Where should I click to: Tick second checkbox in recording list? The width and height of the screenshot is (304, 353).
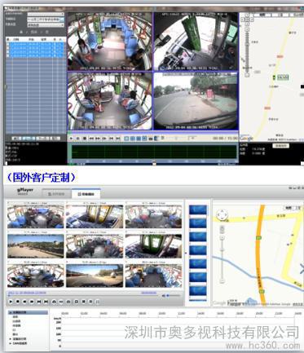[7, 48]
